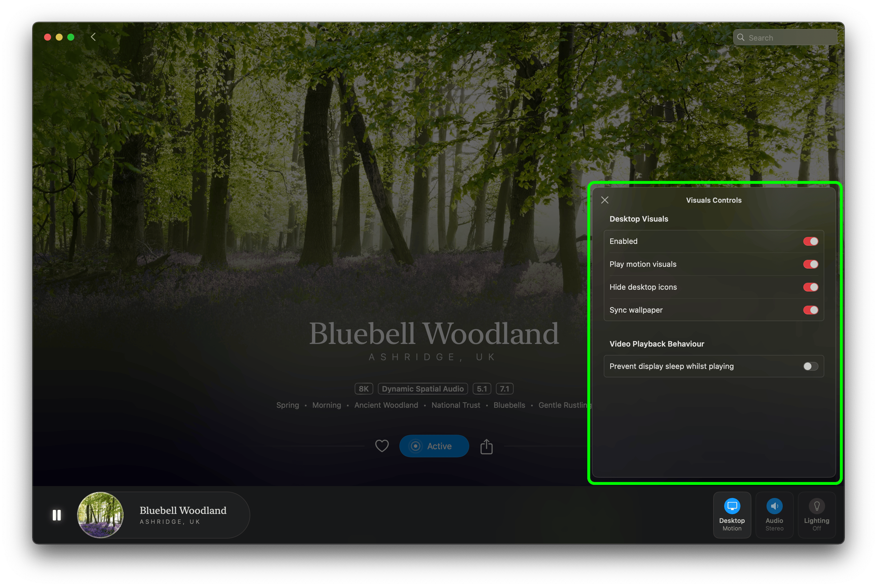877x587 pixels.
Task: Click the share icon
Action: (486, 446)
